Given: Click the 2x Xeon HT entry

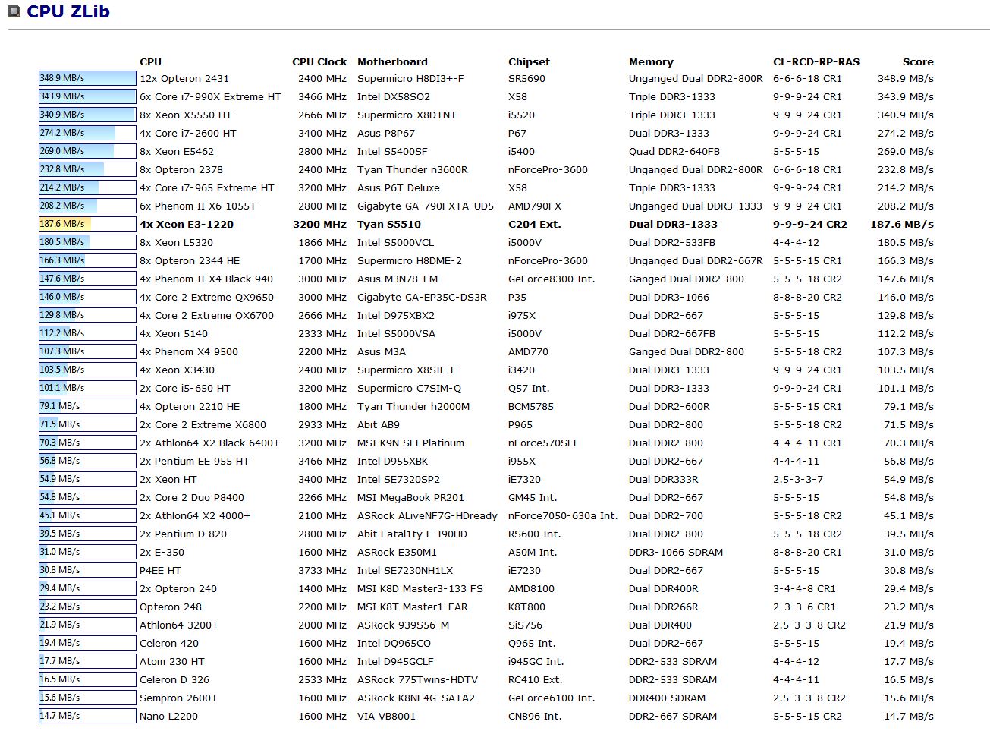Looking at the screenshot, I should 168,479.
